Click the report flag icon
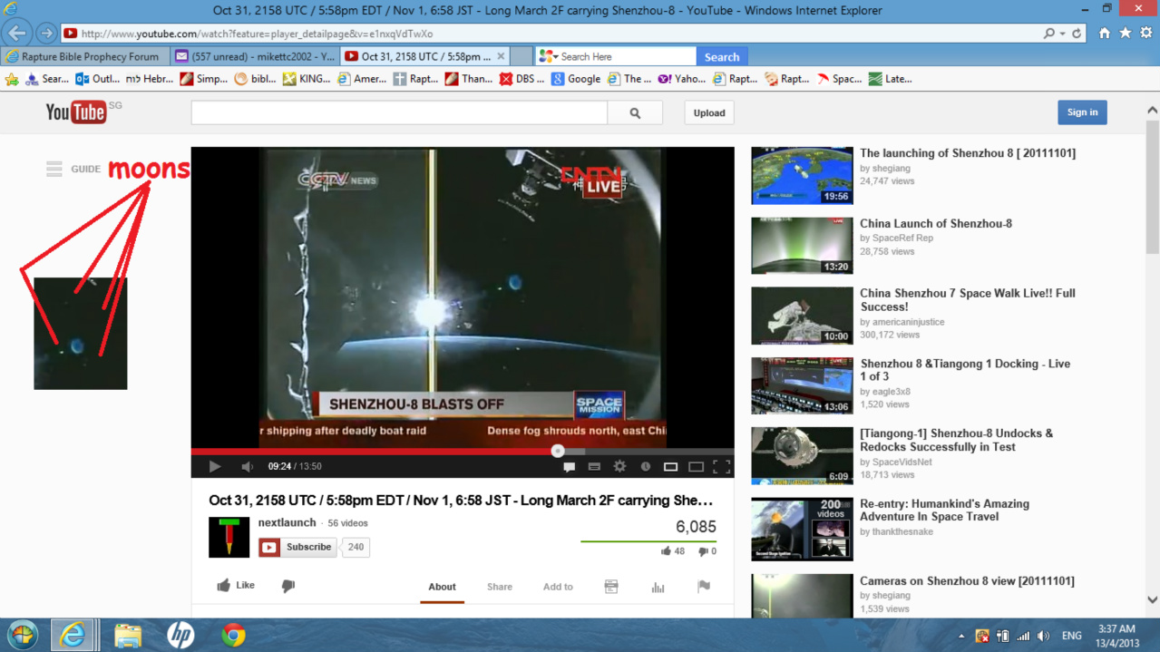This screenshot has height=652, width=1160. coord(704,587)
